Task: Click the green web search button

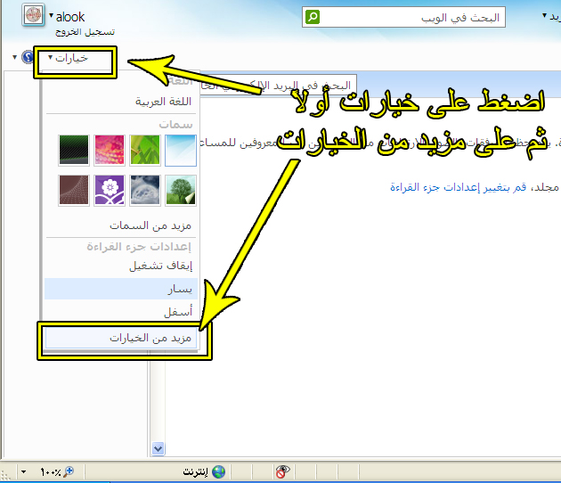Action: 312,17
